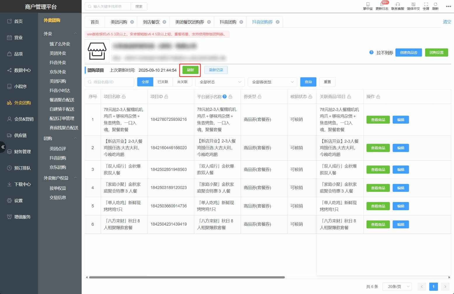Focus the 项目名称/ID search field
Screen dimensions: 454x294
109,82
